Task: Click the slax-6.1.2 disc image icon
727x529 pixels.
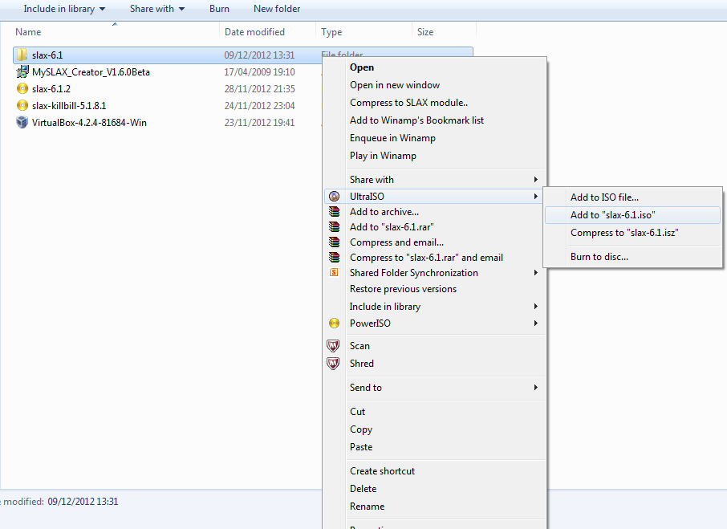Action: (x=22, y=88)
